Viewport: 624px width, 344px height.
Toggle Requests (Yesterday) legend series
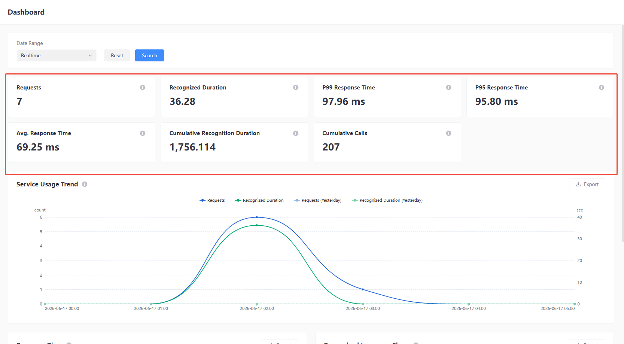point(318,200)
